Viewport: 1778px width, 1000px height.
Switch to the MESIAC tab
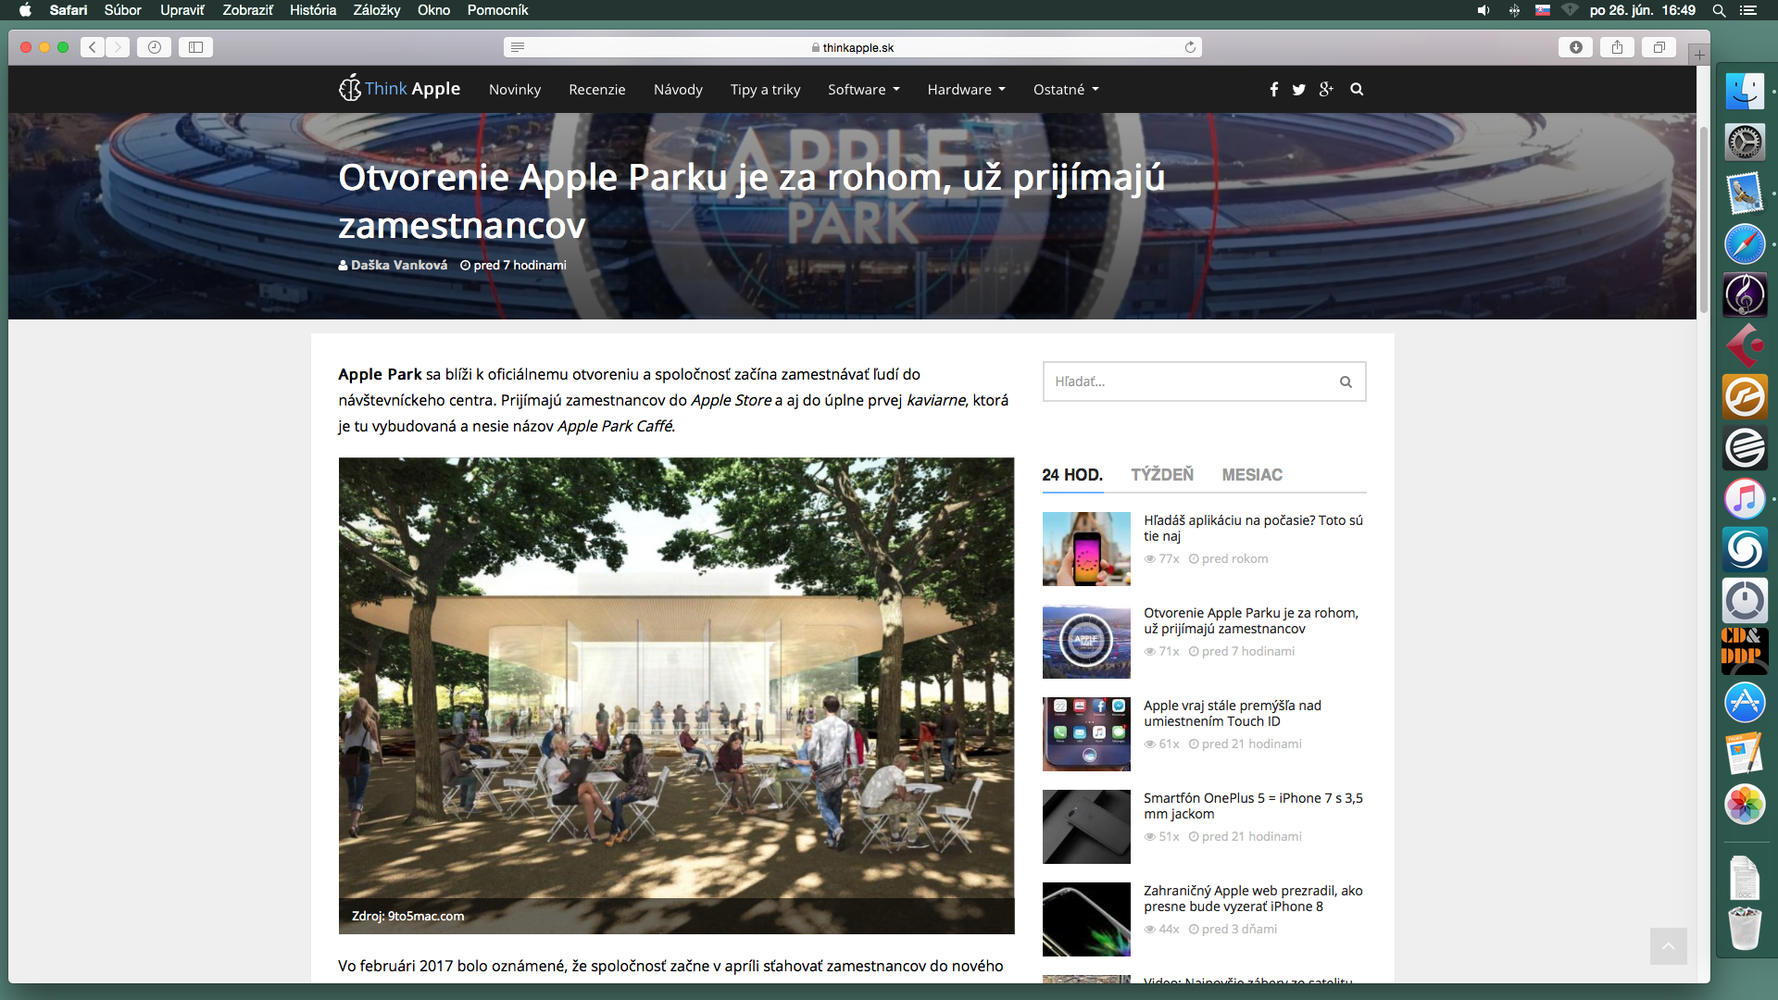coord(1252,475)
